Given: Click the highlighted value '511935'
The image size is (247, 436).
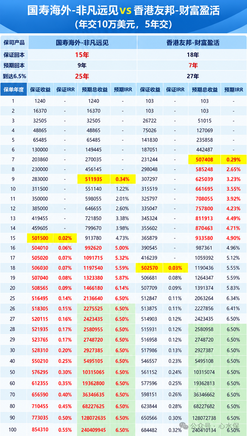Looking at the screenshot, I should pos(94,179).
